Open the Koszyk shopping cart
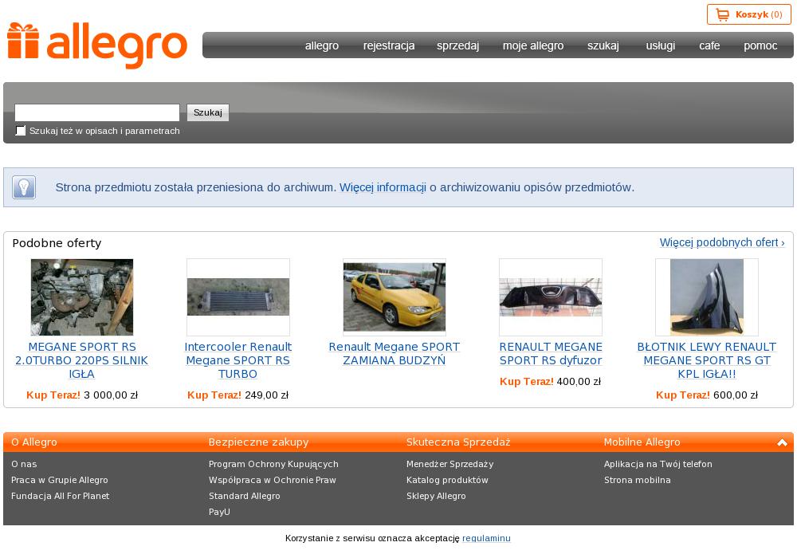The height and width of the screenshot is (554, 797). tap(748, 14)
